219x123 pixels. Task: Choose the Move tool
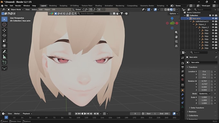tap(4, 30)
